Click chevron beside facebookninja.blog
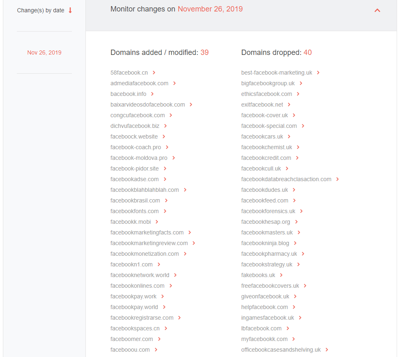Screen dimensions: 402x357 (295, 243)
